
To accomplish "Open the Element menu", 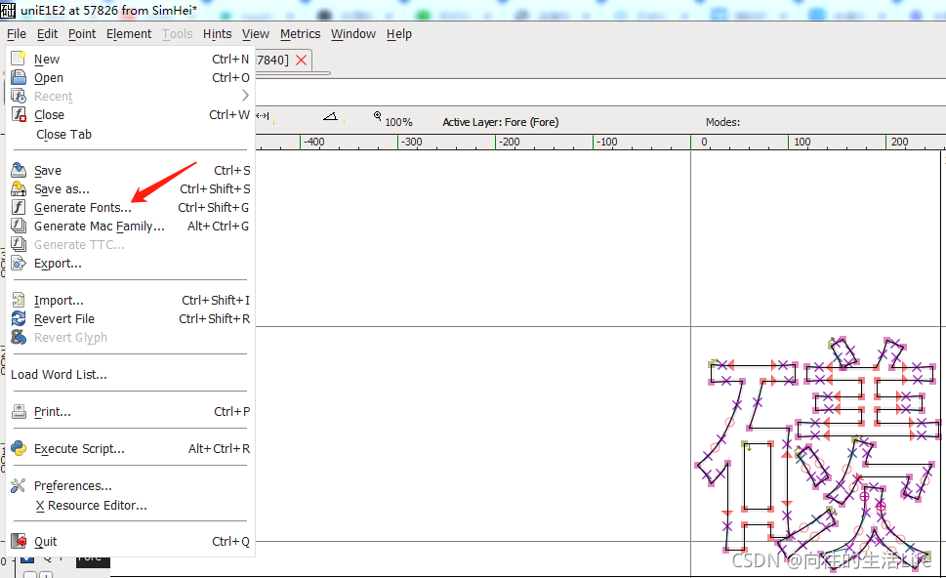I will (x=129, y=34).
